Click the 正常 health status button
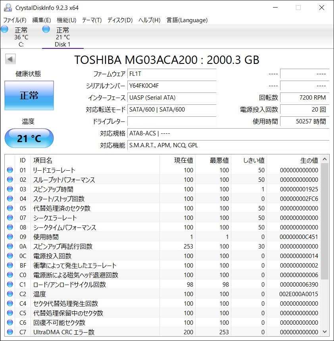This screenshot has height=341, width=334. [29, 95]
